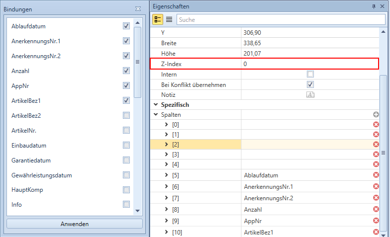Viewport: 390px width, 237px height.
Task: Select the Gewährleistungsdatum list item
Action: point(42,175)
